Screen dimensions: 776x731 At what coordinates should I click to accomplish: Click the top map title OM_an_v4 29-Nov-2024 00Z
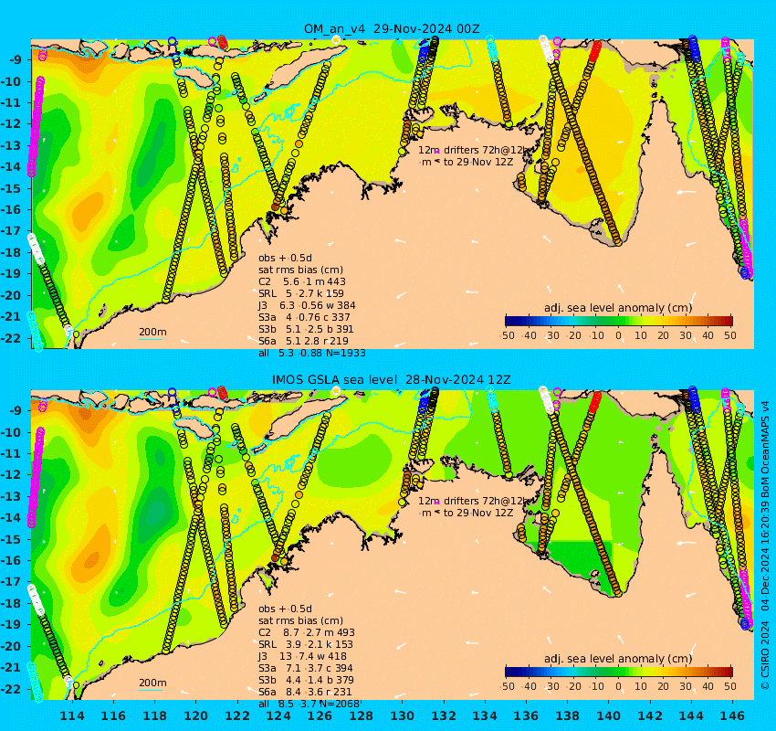click(x=392, y=28)
